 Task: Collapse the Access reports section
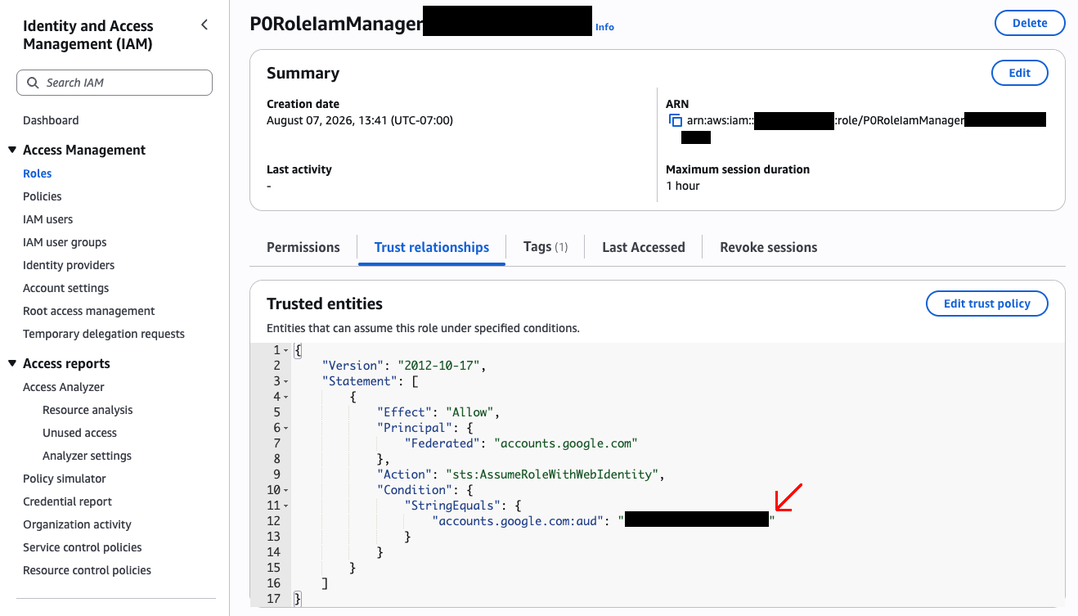12,363
